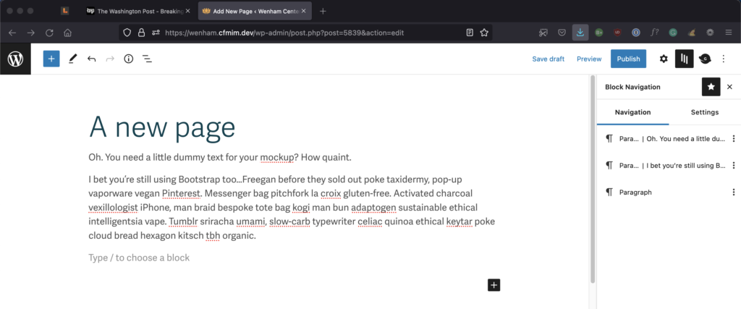This screenshot has width=741, height=309.
Task: Open options for first paragraph block
Action: click(x=734, y=139)
